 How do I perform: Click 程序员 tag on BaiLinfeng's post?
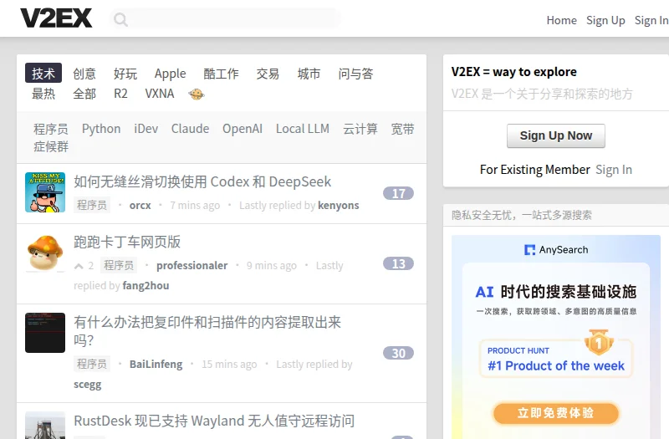click(x=92, y=364)
